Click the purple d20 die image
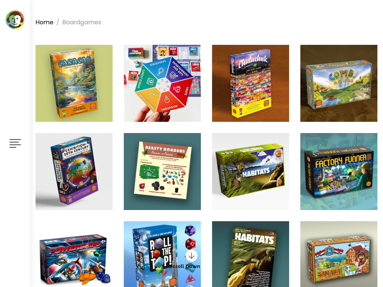The image size is (383, 287). tap(190, 230)
